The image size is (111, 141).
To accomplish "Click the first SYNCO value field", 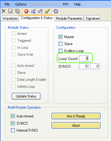I will (x=84, y=66).
